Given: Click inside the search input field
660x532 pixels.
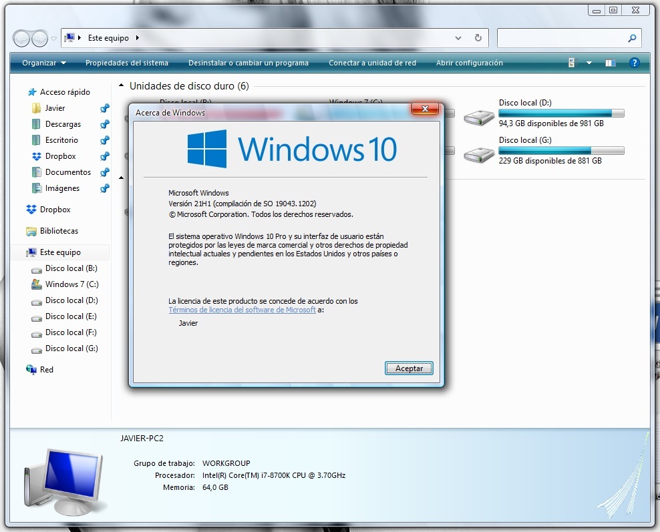Looking at the screenshot, I should (561, 38).
